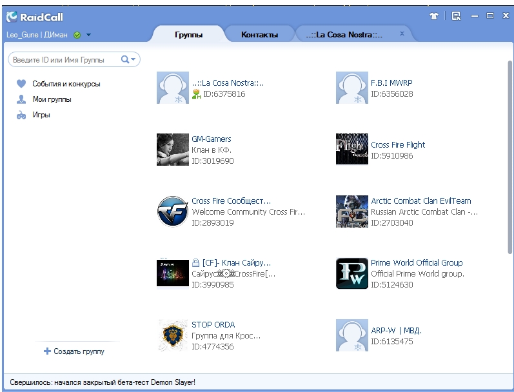The width and height of the screenshot is (514, 392).
Task: Select the Группы tab
Action: pyautogui.click(x=188, y=35)
